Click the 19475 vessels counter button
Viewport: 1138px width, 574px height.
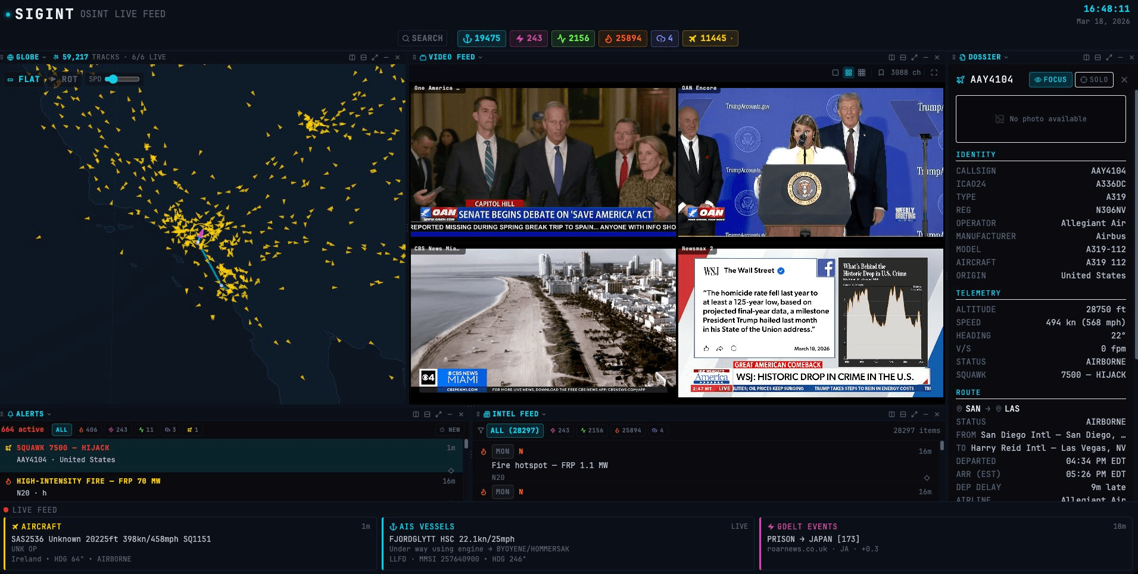pyautogui.click(x=482, y=38)
